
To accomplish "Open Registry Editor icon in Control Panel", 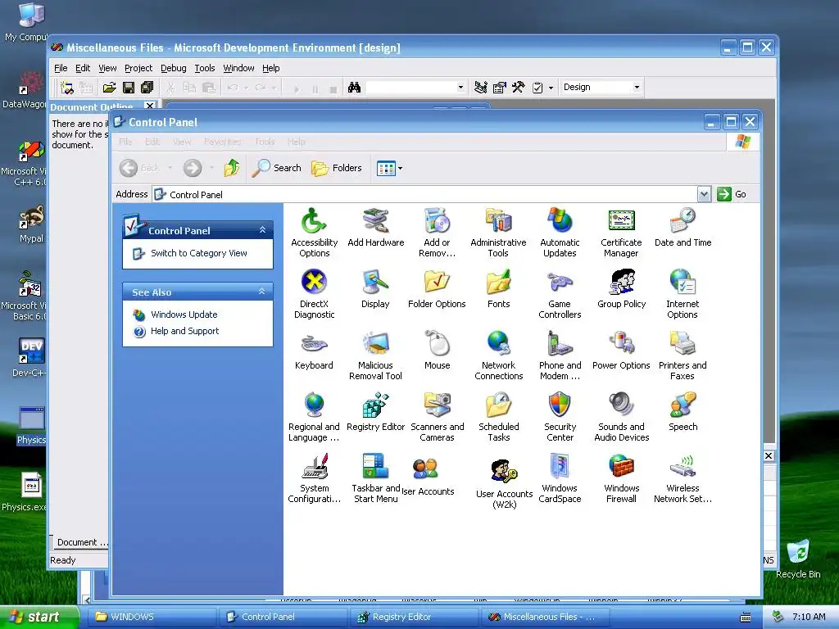I will coord(375,413).
